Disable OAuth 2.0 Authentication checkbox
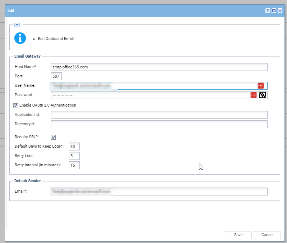 pyautogui.click(x=15, y=105)
